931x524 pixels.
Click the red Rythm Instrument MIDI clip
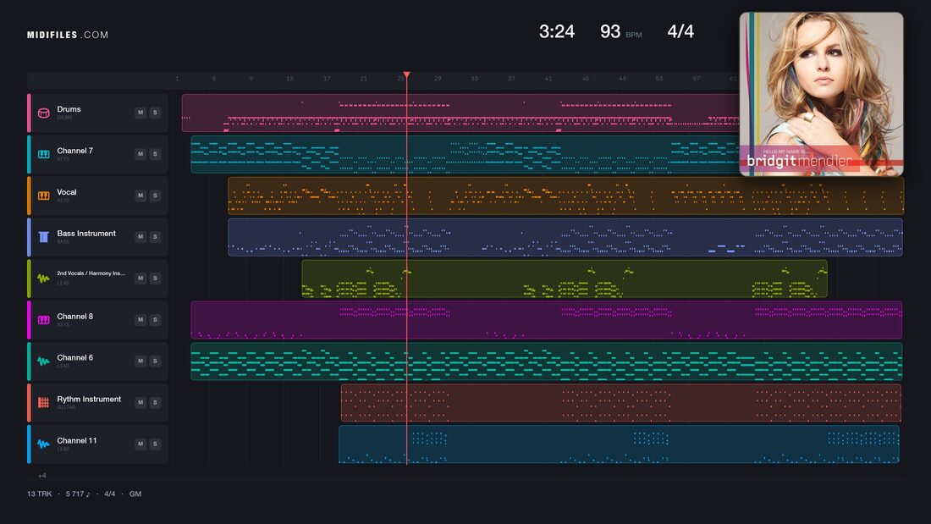620,403
